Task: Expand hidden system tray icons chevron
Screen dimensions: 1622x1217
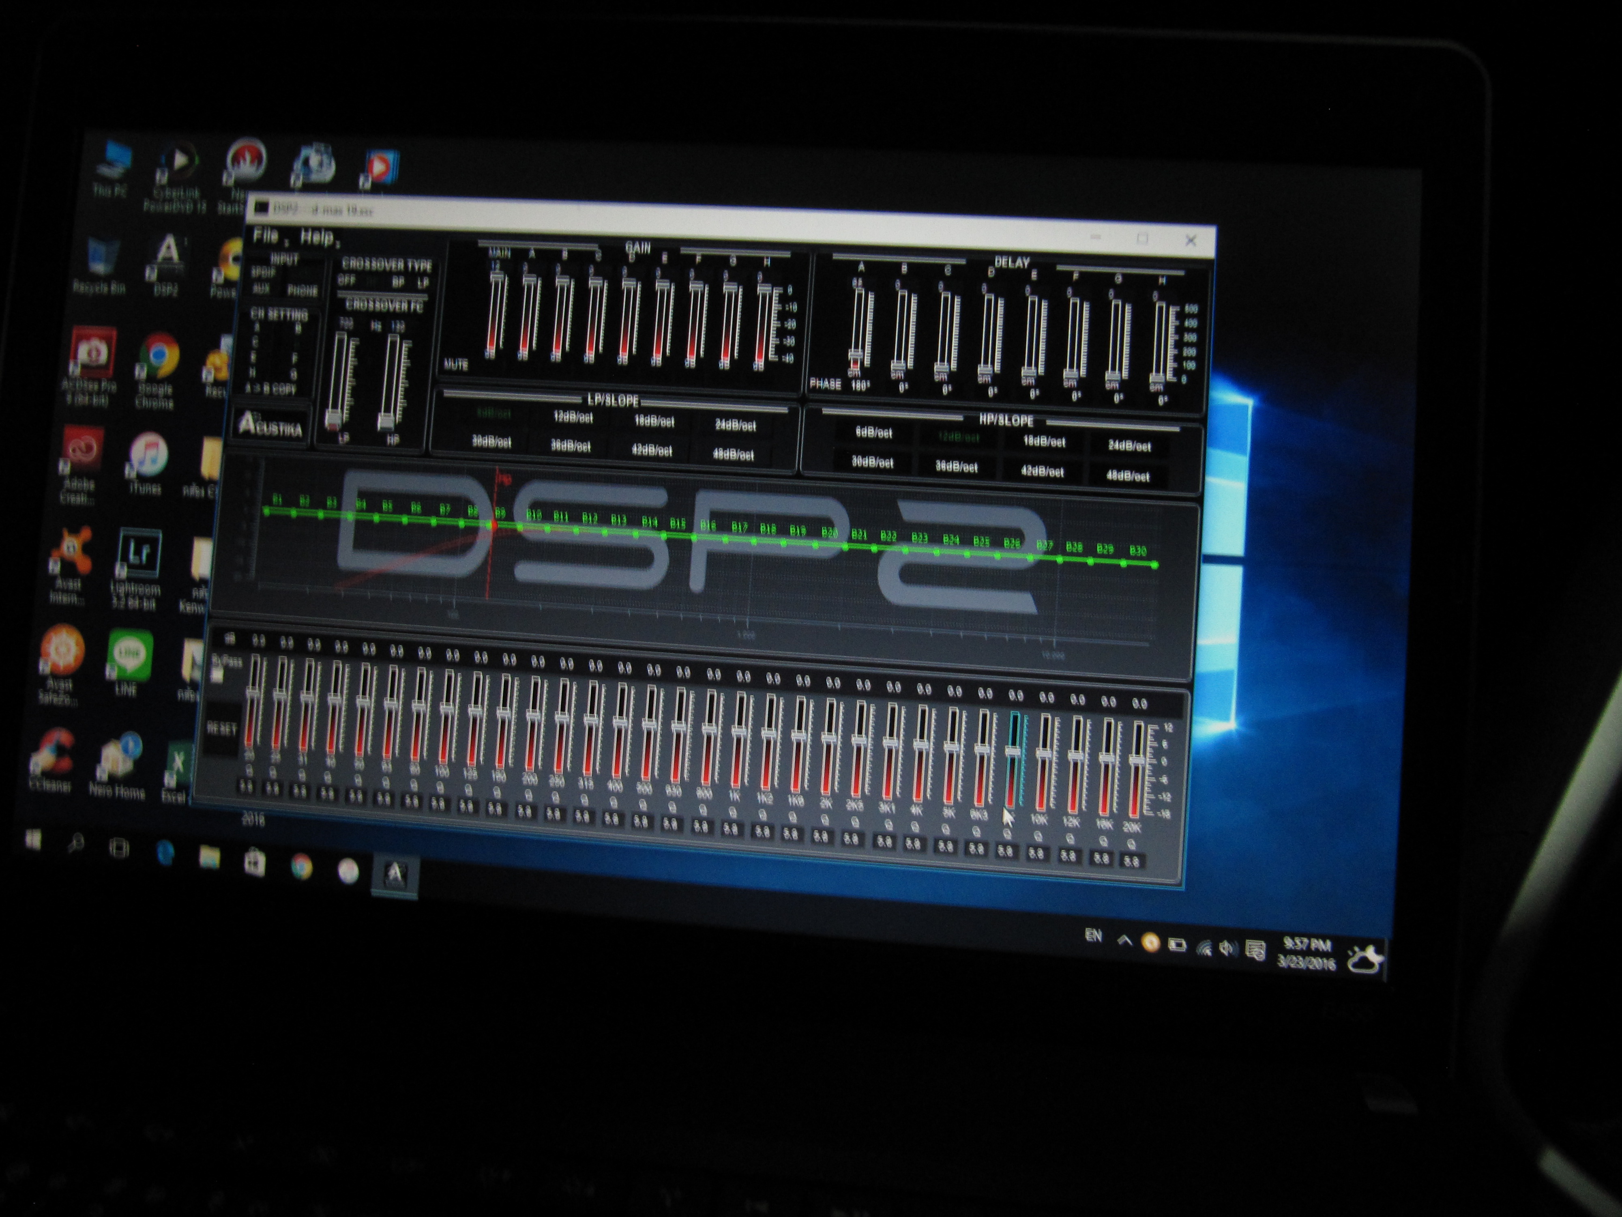Action: click(1124, 941)
